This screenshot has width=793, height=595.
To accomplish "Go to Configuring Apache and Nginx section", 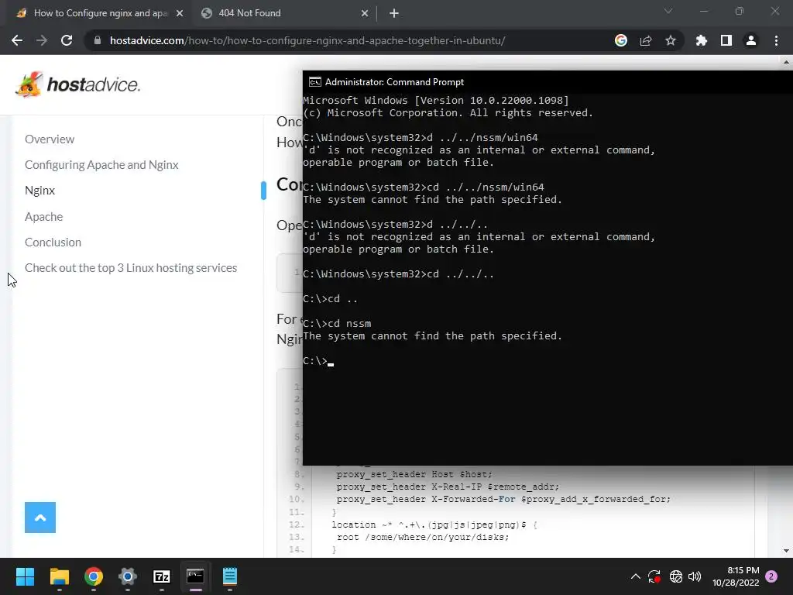I will tap(101, 165).
